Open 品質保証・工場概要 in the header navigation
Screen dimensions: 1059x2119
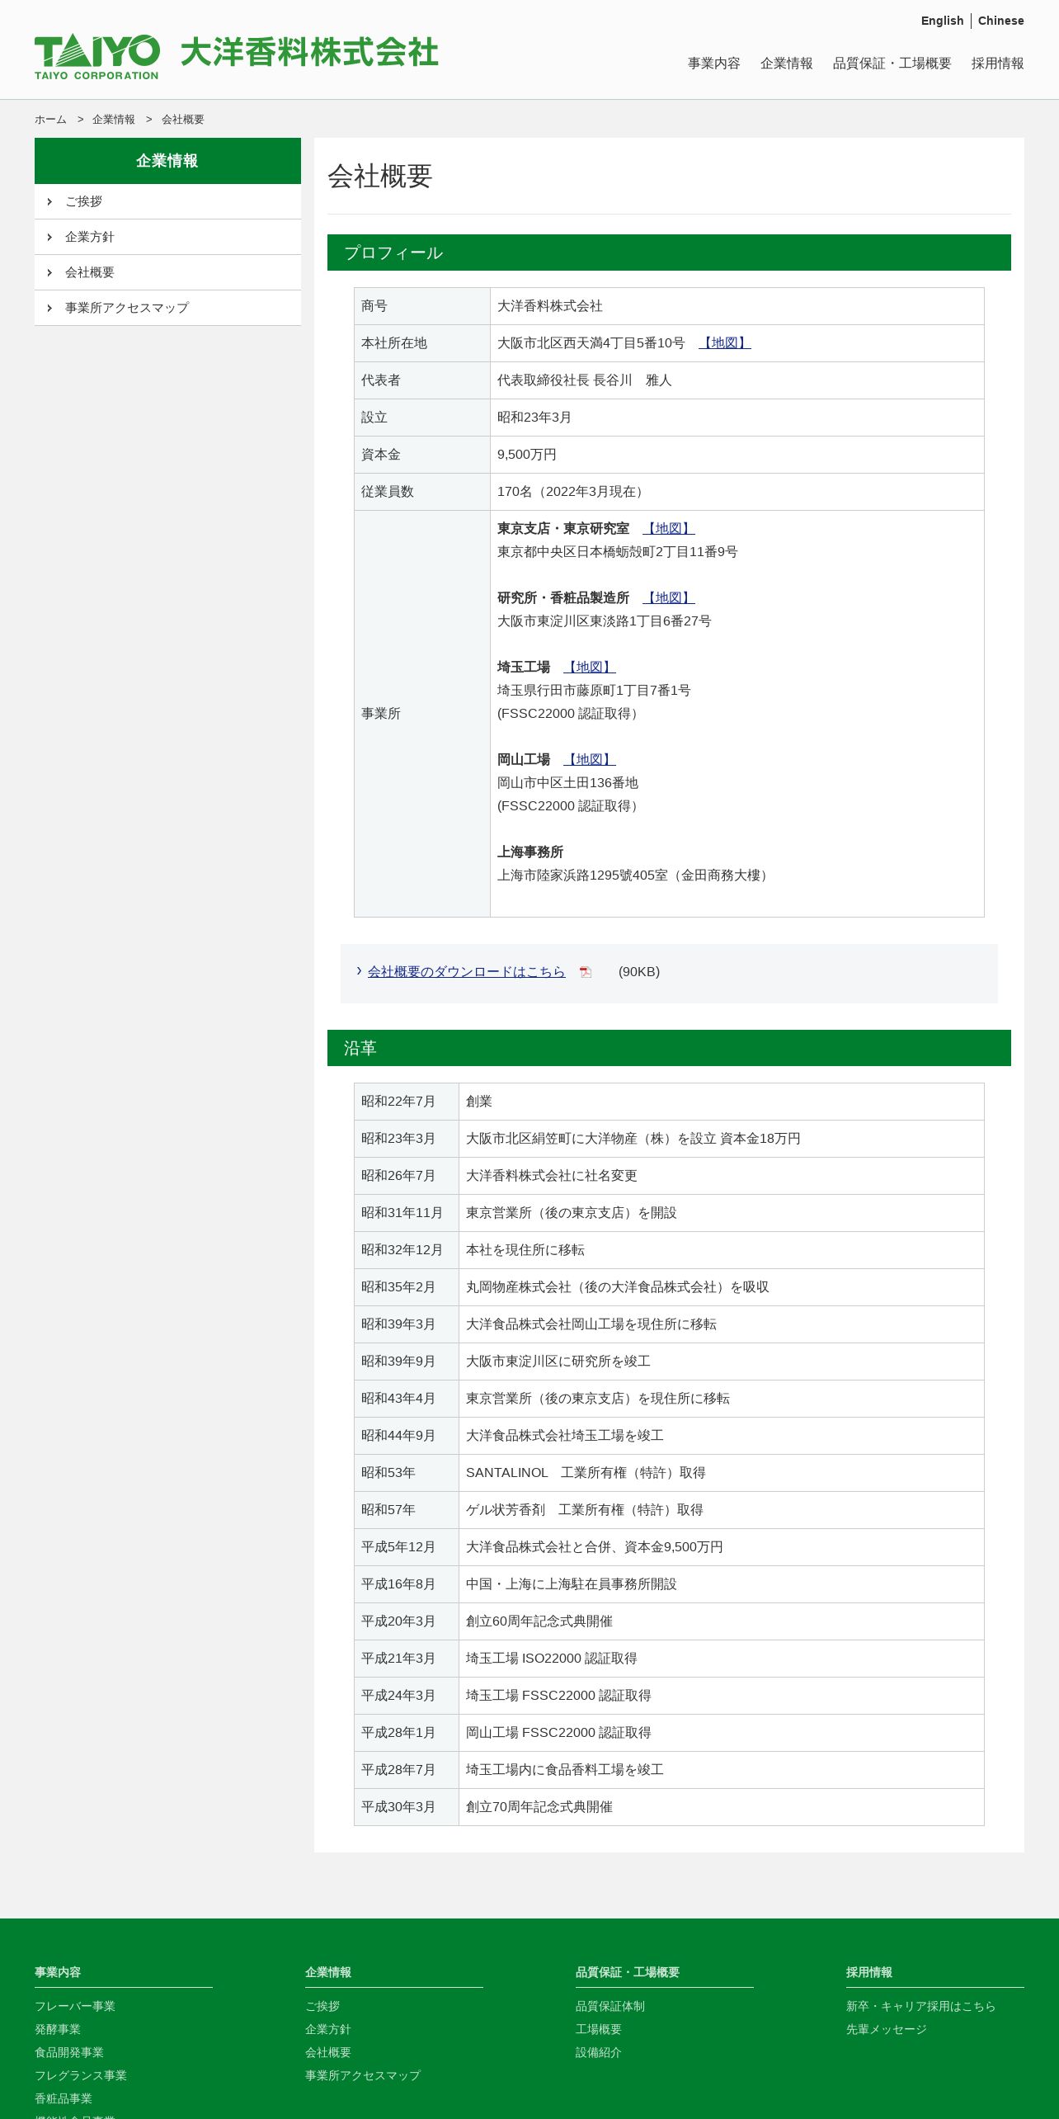(x=892, y=64)
